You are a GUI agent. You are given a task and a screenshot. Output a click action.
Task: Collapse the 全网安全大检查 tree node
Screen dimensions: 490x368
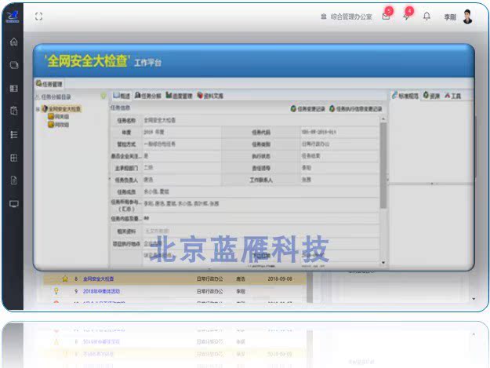38,109
